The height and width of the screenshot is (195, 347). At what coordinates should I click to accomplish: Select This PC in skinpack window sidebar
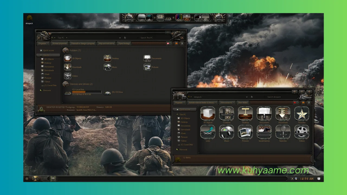coord(181,115)
